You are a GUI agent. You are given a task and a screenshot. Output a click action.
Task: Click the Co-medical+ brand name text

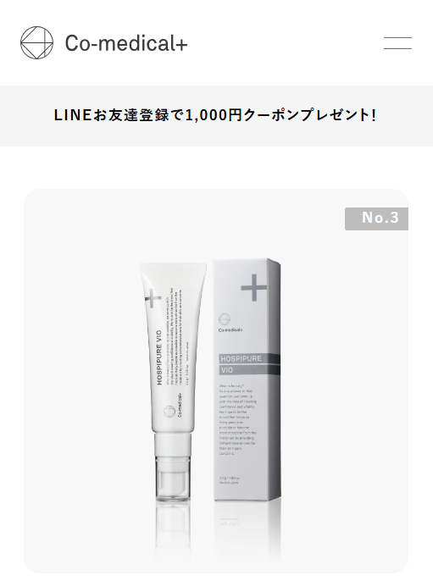coord(126,43)
